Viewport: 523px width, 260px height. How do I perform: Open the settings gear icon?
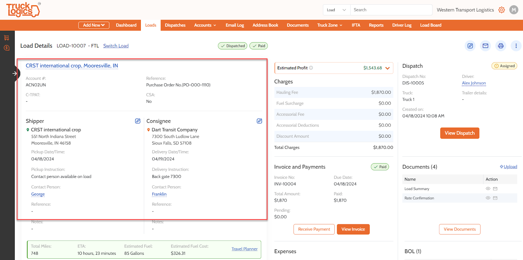tap(501, 10)
